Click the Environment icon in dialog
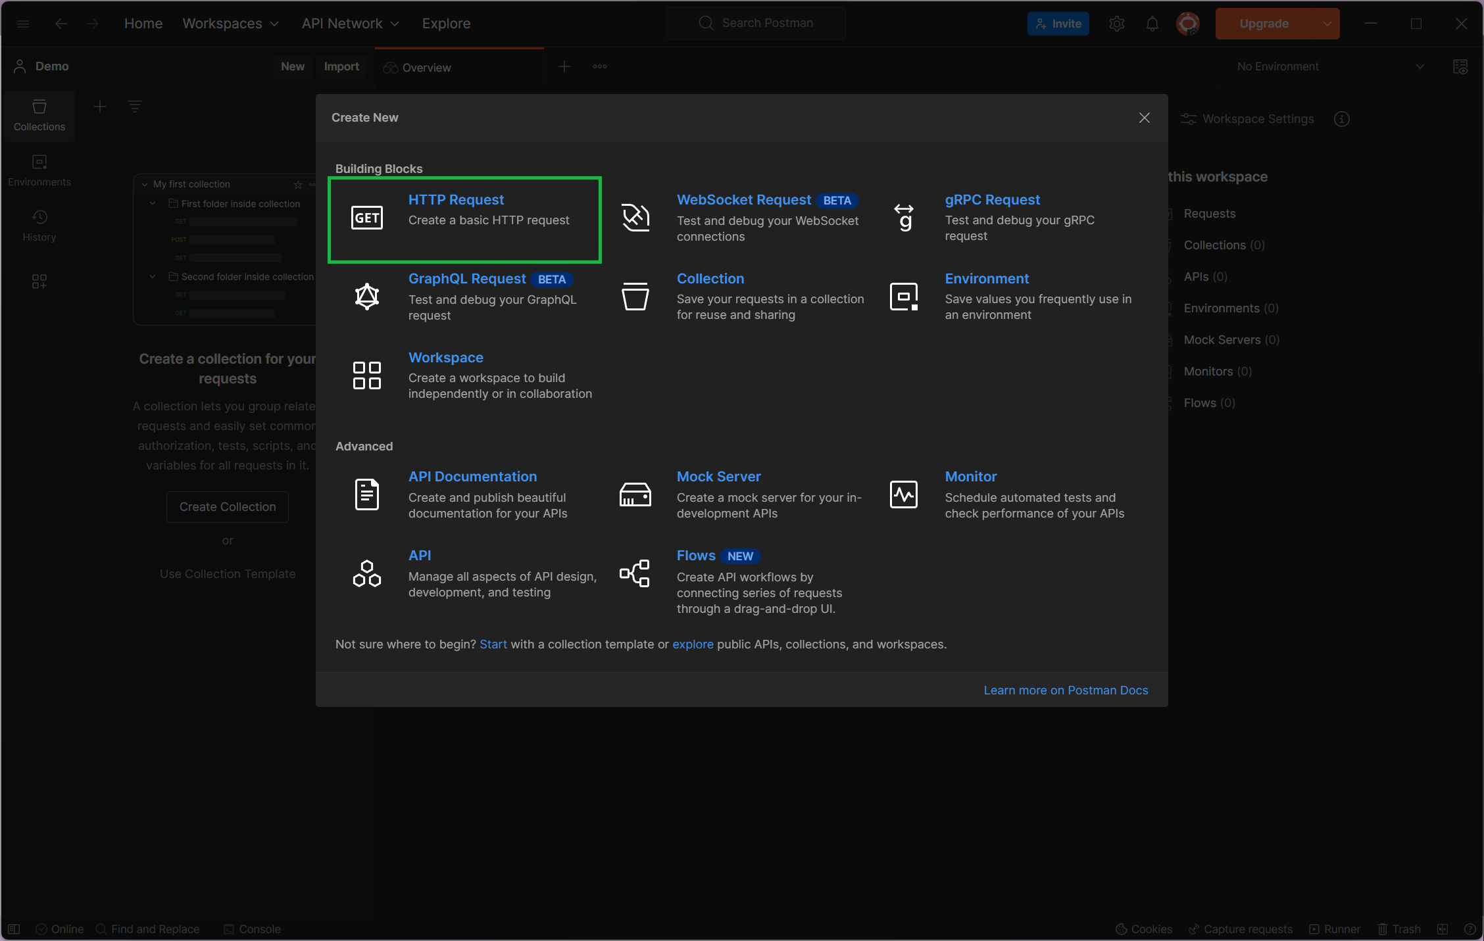Screen dimensions: 1484x941 [904, 297]
